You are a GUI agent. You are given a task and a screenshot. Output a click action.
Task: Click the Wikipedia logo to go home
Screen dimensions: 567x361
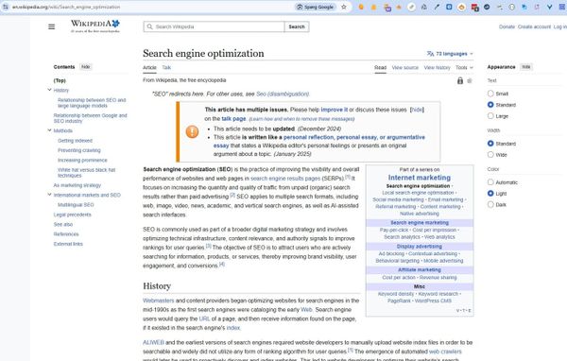(x=95, y=26)
